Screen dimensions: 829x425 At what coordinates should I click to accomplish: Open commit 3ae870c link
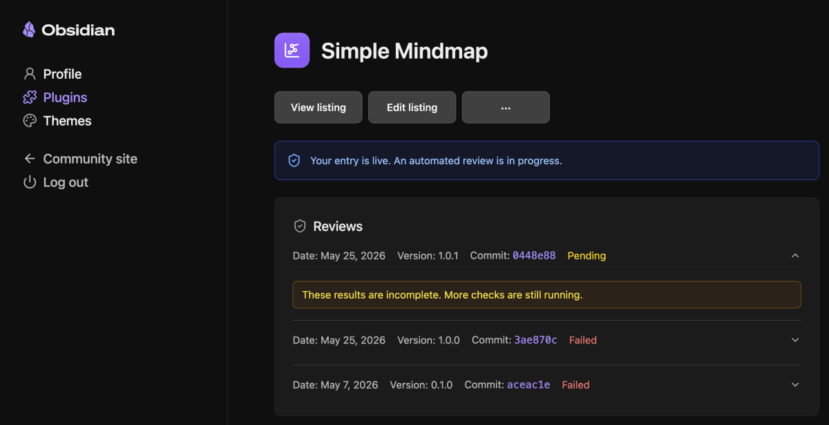click(x=535, y=340)
